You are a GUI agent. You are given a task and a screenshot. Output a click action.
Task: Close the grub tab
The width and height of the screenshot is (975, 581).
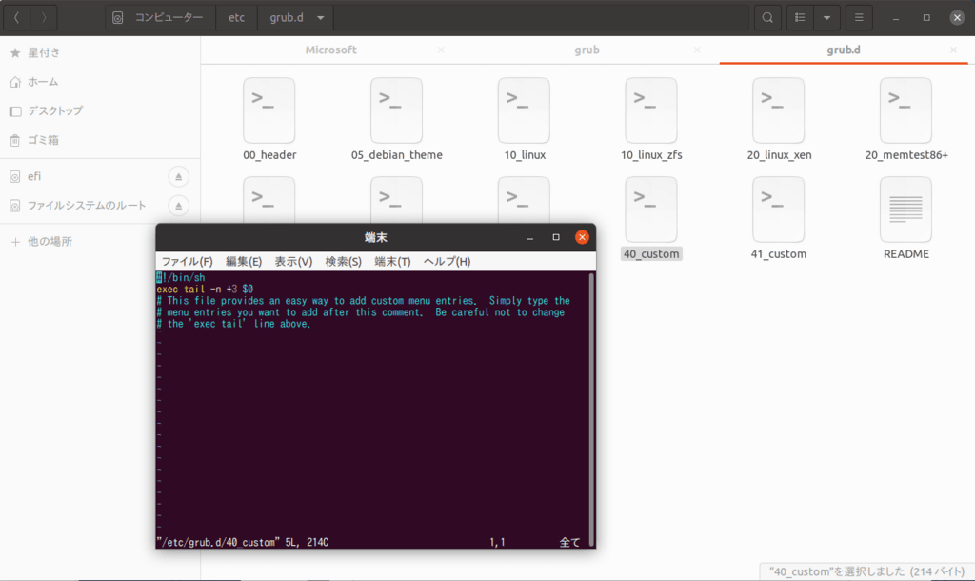pyautogui.click(x=697, y=50)
